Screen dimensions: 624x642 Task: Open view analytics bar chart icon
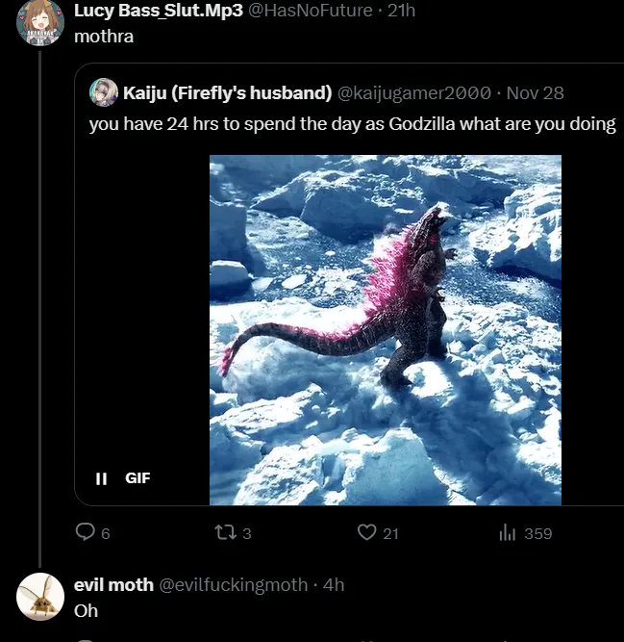(x=508, y=532)
